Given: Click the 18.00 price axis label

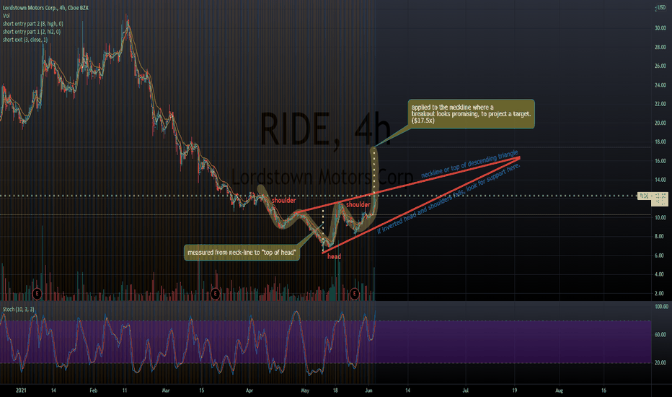Looking at the screenshot, I should tap(660, 141).
